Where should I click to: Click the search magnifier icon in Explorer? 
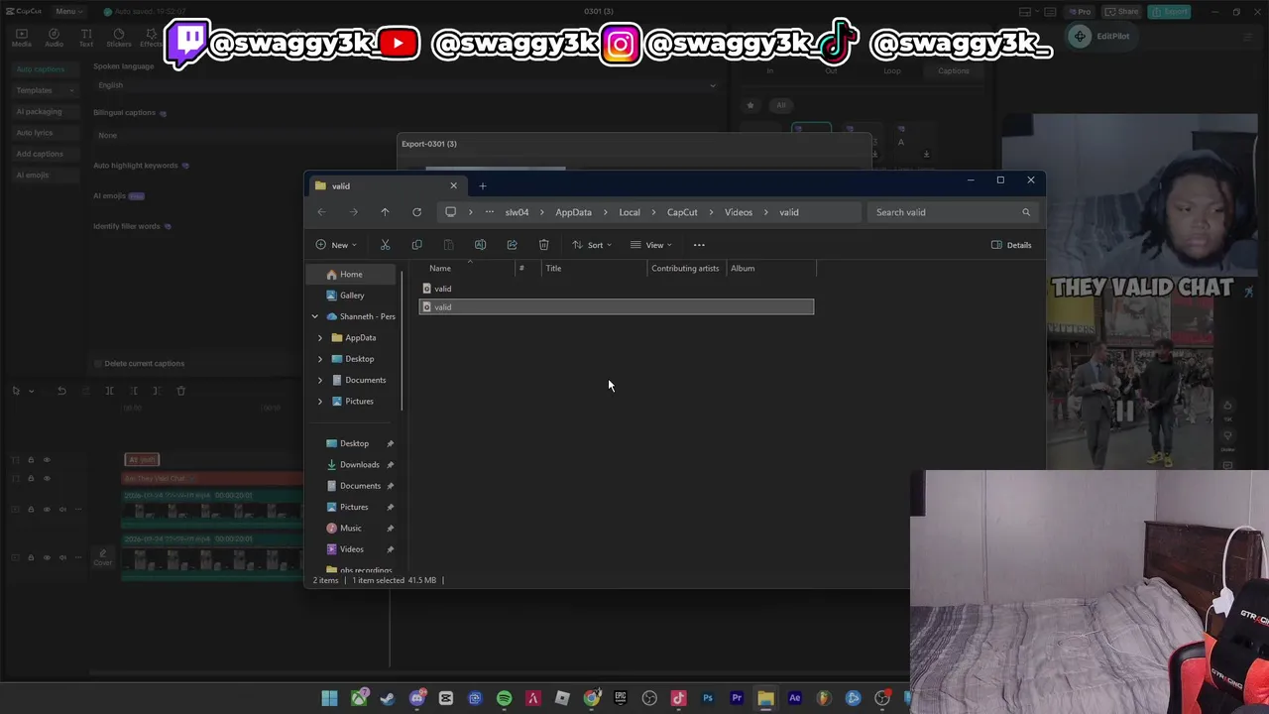[1026, 212]
